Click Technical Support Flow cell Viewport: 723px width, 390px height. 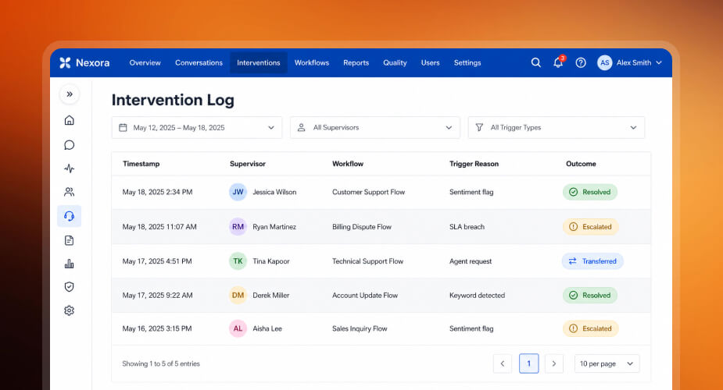point(367,261)
